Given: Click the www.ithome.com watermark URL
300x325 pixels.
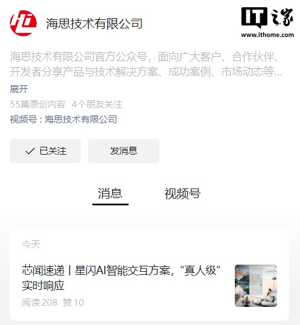Looking at the screenshot, I should pyautogui.click(x=267, y=34).
